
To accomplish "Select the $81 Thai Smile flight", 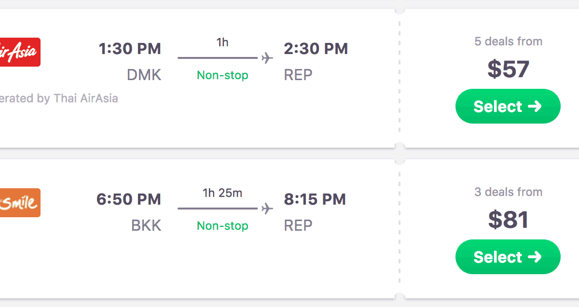I will [508, 257].
